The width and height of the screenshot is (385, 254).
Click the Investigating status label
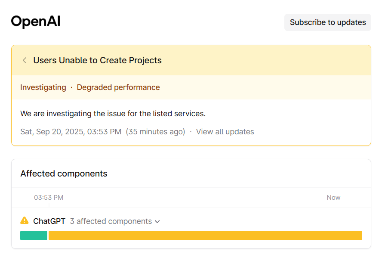coord(43,87)
